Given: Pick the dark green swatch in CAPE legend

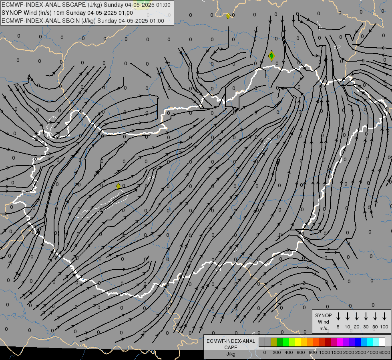Looking at the screenshot, I should (x=280, y=342).
